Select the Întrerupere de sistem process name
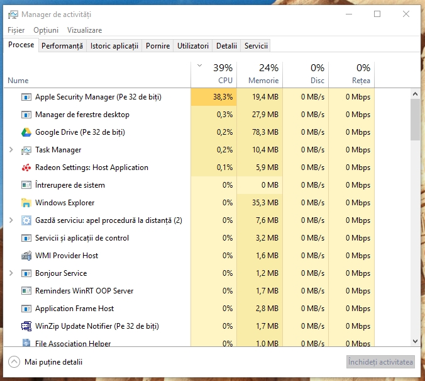 point(70,185)
